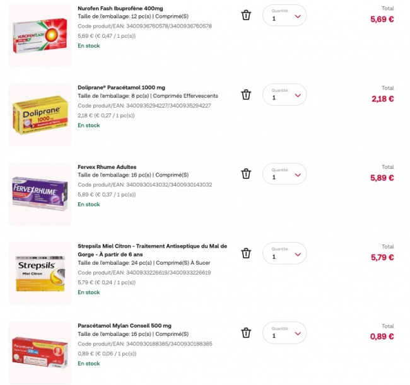Click Paracétamol Mylan box thumbnail
This screenshot has width=410, height=385.
pos(40,353)
